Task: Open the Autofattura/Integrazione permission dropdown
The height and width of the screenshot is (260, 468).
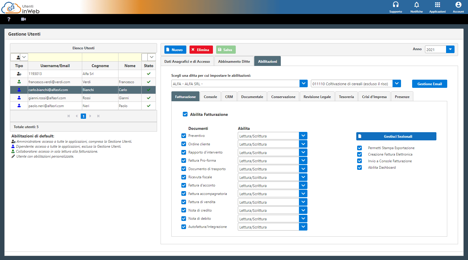Action: (x=303, y=227)
